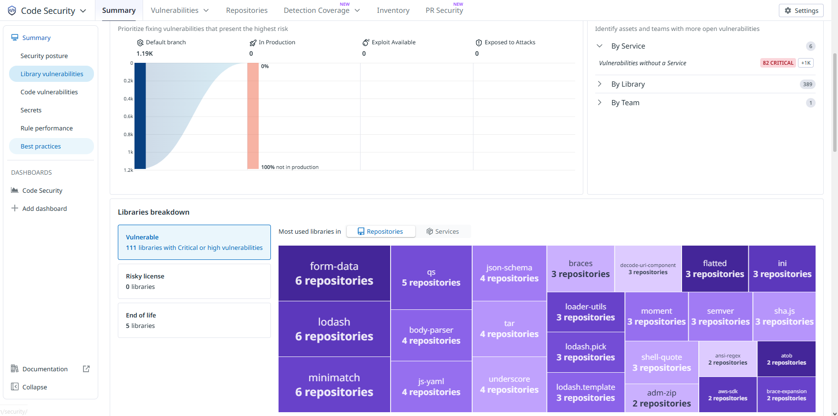Click the Summary monitor icon in sidebar
The height and width of the screenshot is (416, 838).
click(15, 38)
